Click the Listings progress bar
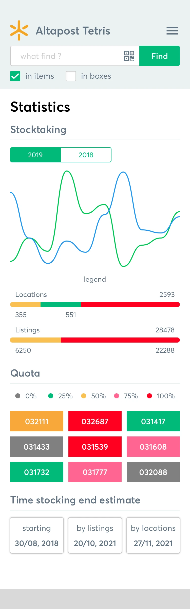The image size is (190, 609). [95, 340]
